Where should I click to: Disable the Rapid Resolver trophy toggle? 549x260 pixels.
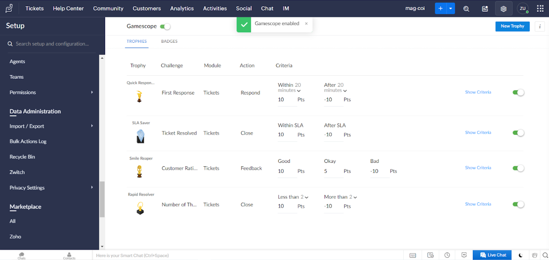click(518, 204)
